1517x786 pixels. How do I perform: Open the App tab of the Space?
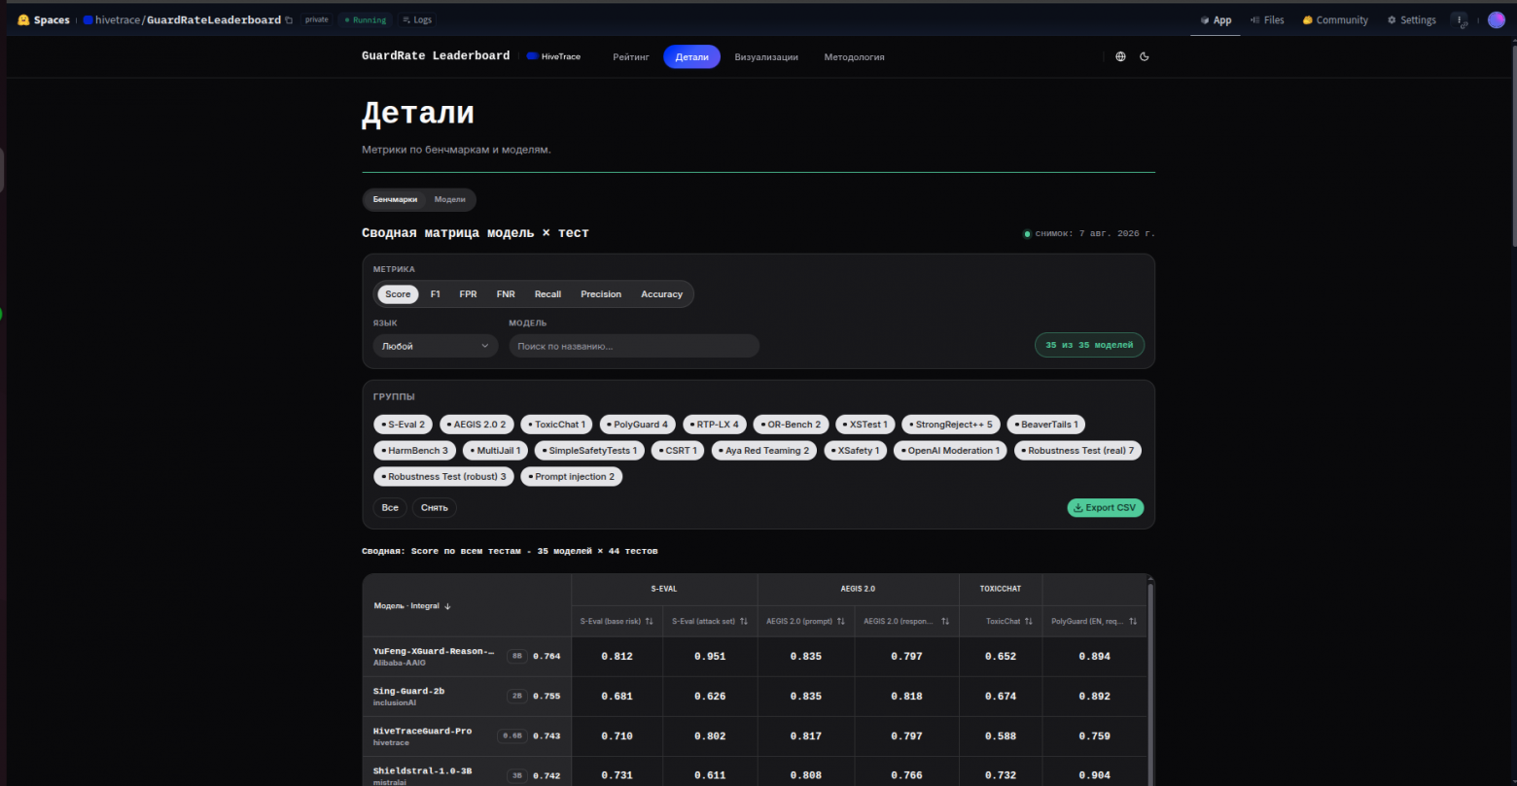[x=1216, y=20]
